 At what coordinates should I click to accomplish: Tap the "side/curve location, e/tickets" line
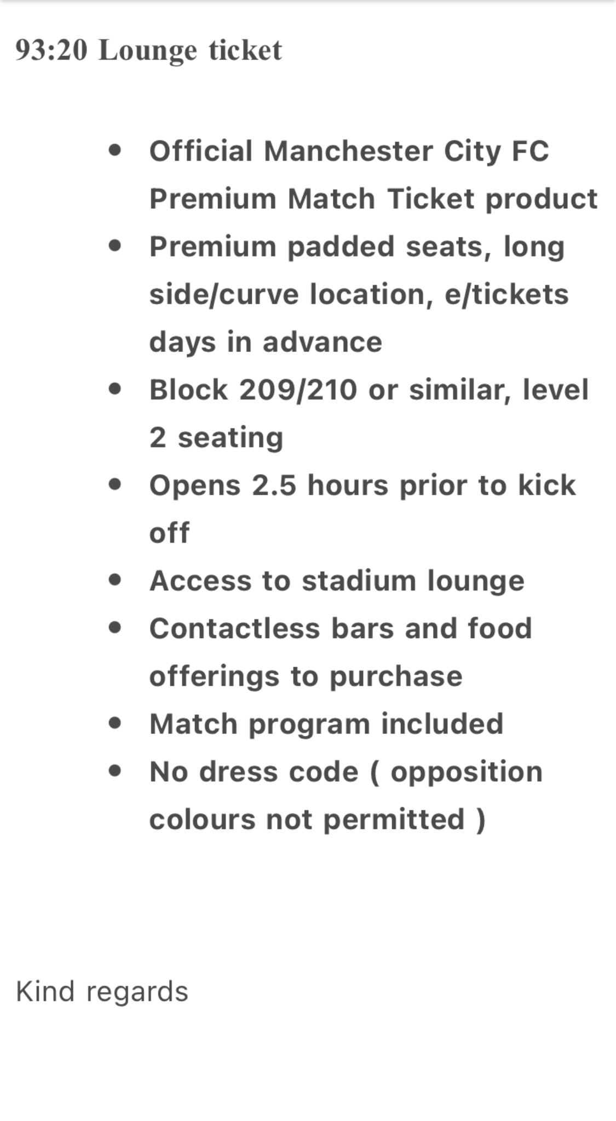(x=359, y=294)
